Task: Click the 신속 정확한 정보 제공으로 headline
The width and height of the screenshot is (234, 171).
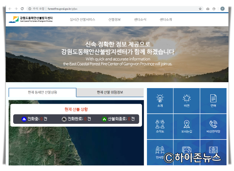Action: tap(118, 44)
